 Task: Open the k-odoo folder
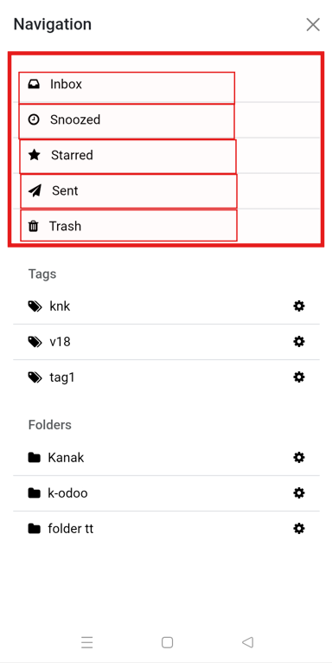(x=166, y=493)
